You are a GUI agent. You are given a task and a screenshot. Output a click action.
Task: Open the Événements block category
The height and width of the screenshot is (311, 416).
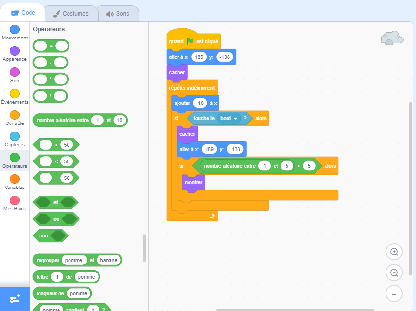[15, 94]
